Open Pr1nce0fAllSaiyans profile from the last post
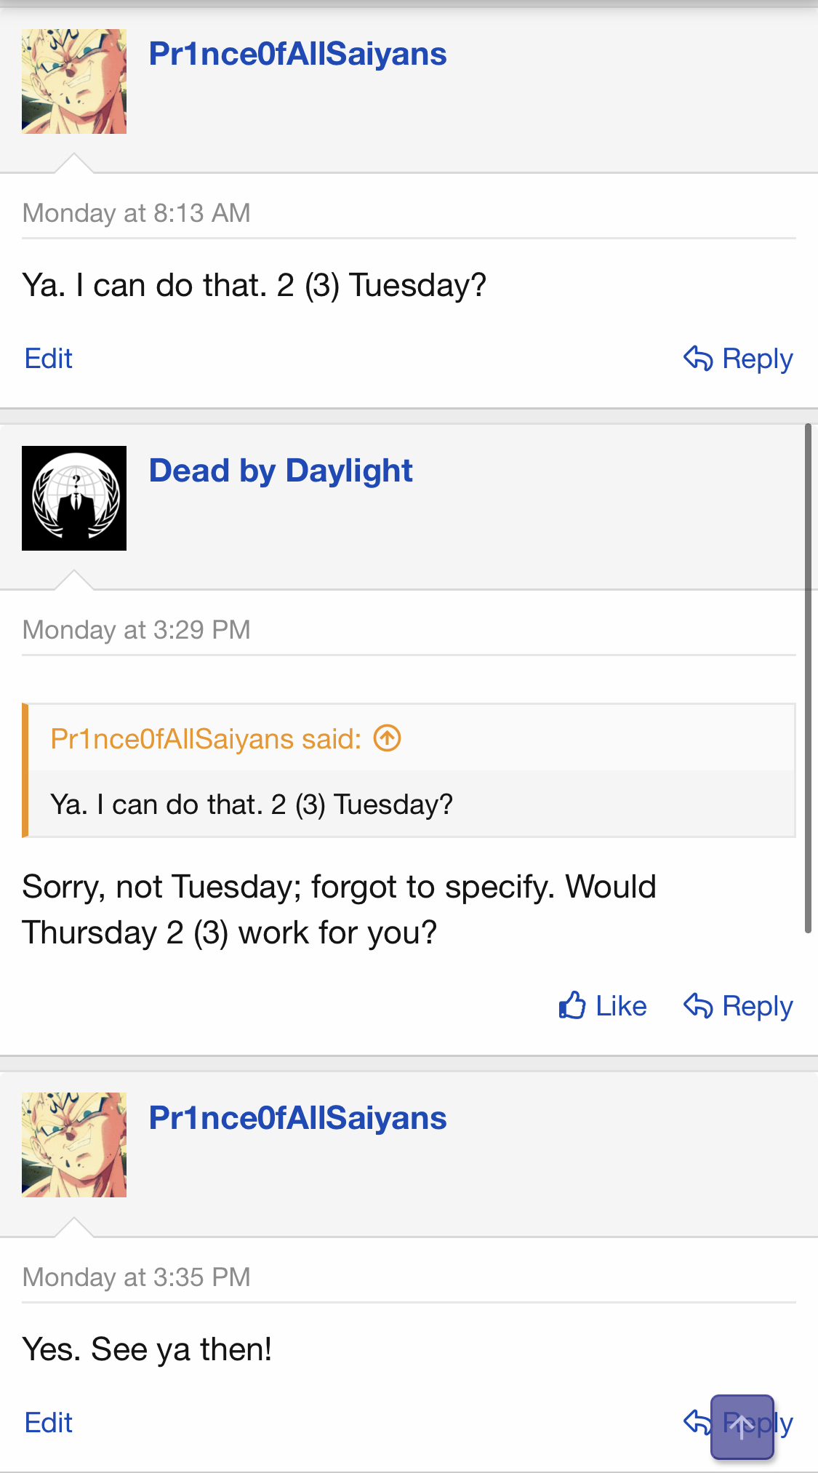 [x=297, y=1119]
